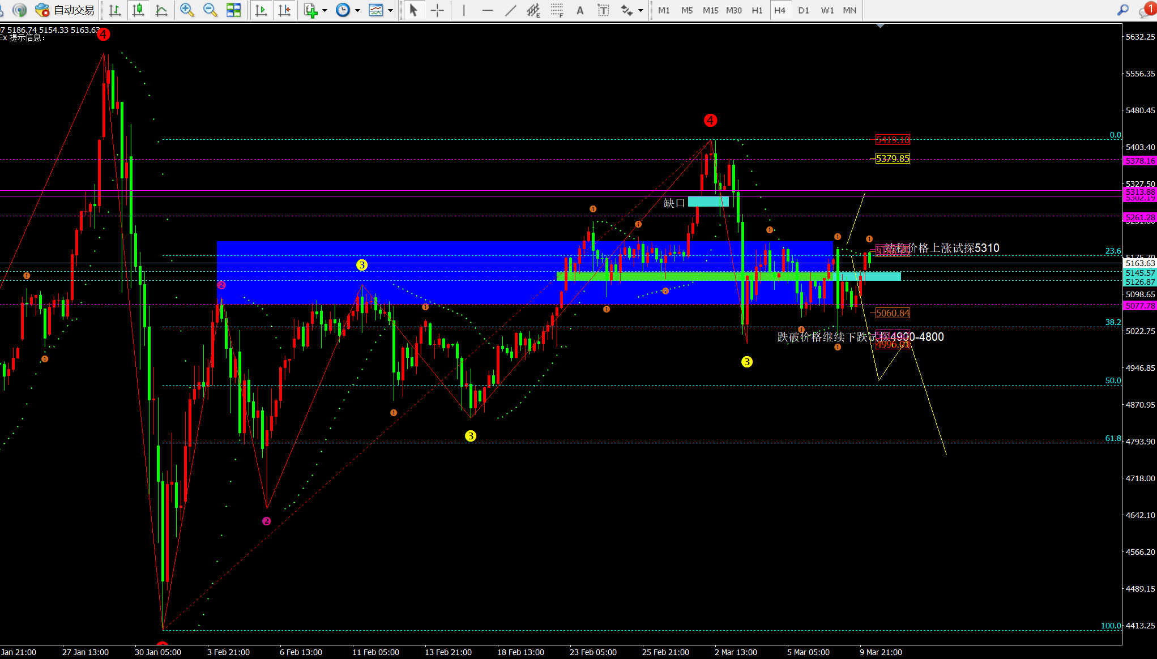The width and height of the screenshot is (1157, 659).
Task: Open the periodicity clock dropdown arrow
Action: coord(357,10)
